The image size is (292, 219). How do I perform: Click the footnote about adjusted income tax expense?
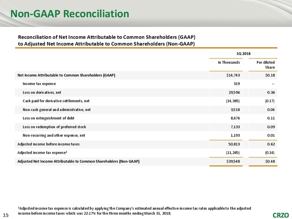[x=134, y=211]
